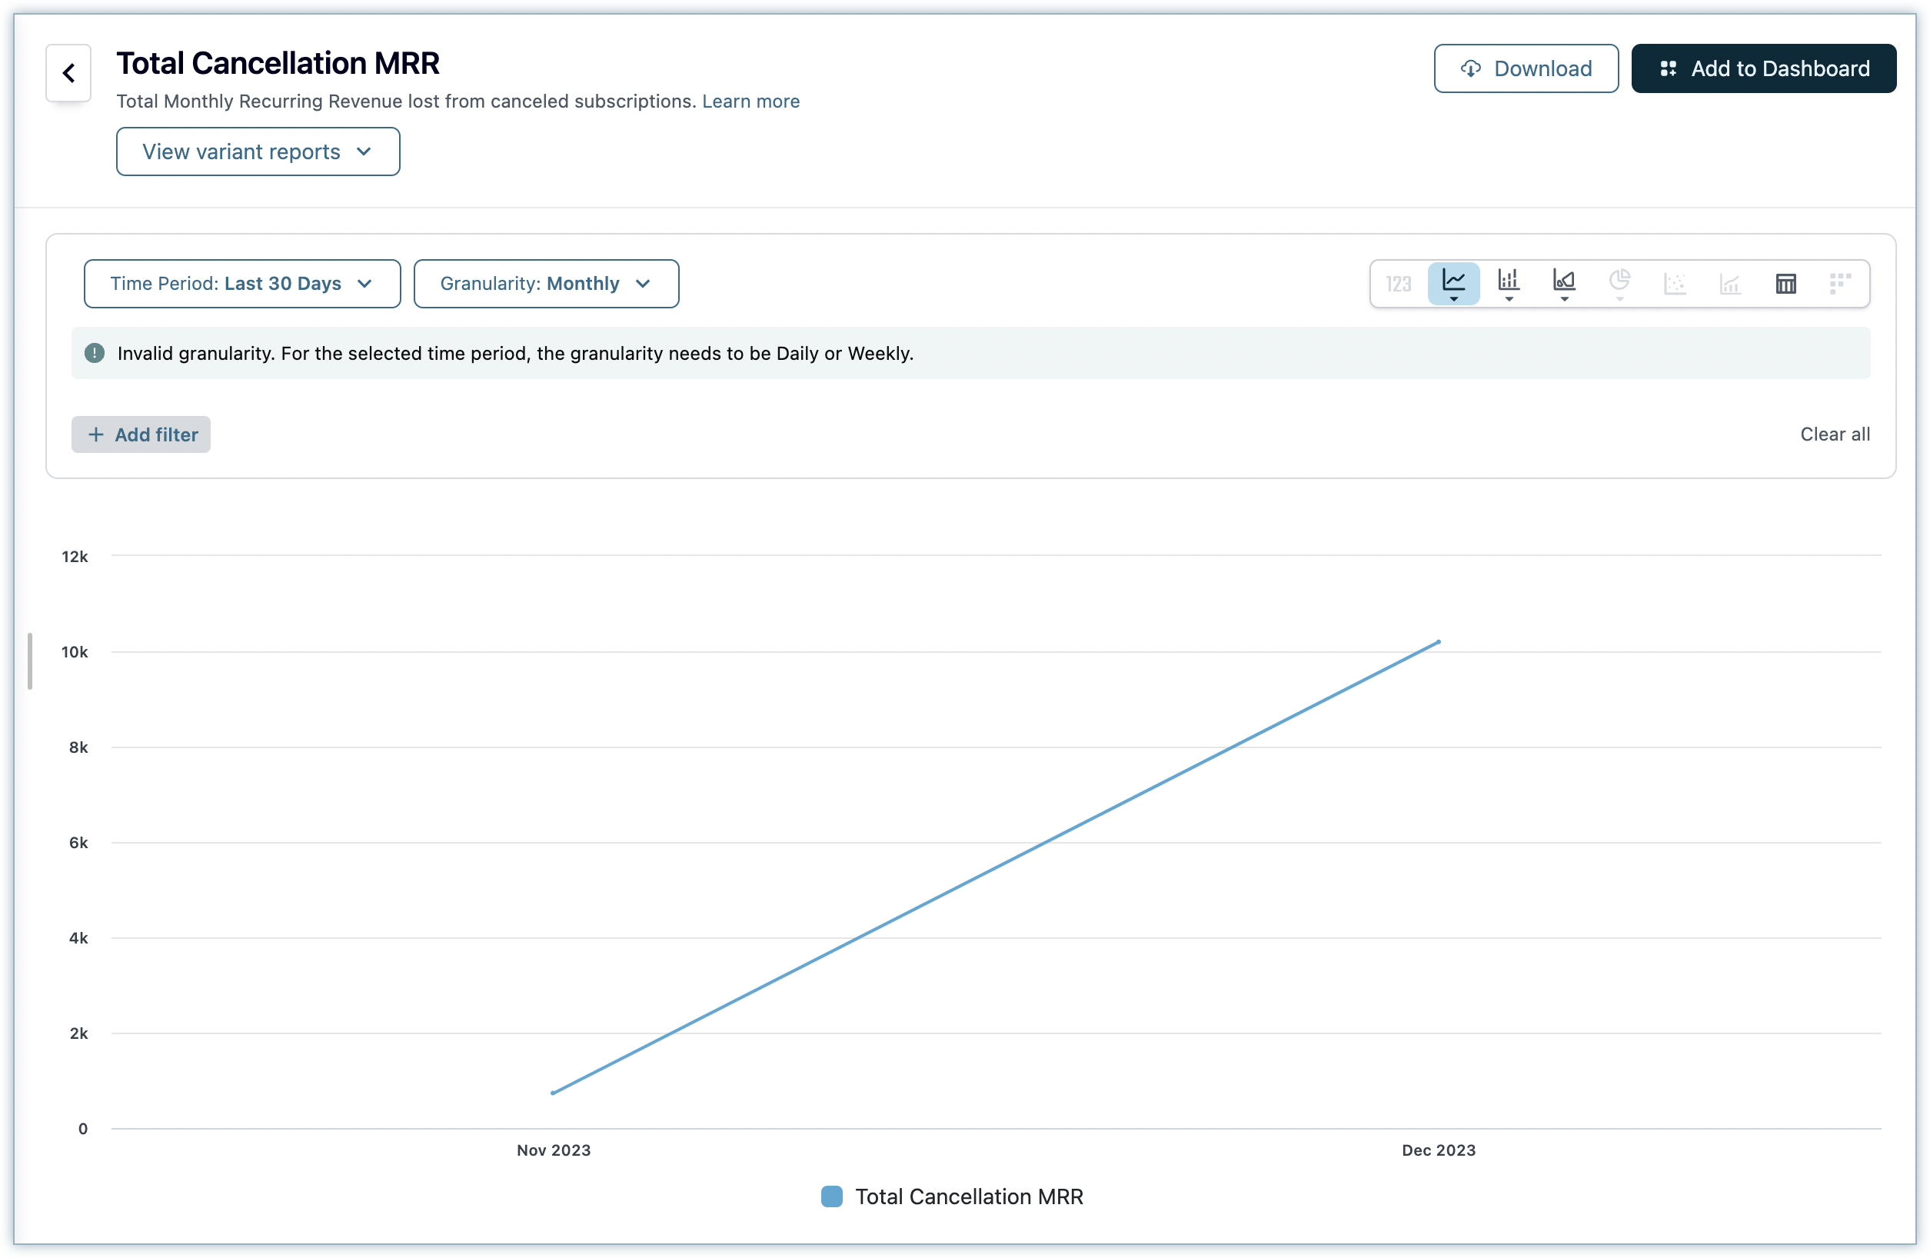Open the Granularity Monthly dropdown

546,283
